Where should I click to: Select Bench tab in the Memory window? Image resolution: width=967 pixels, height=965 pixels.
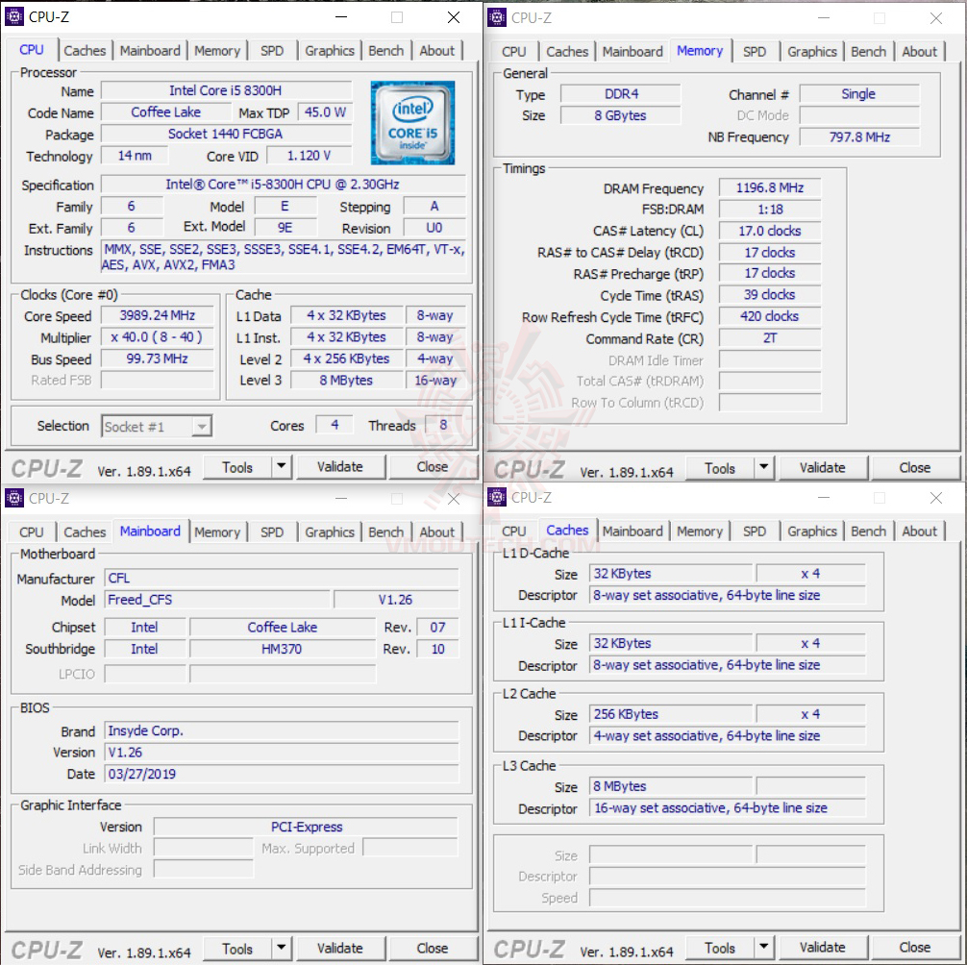click(868, 52)
